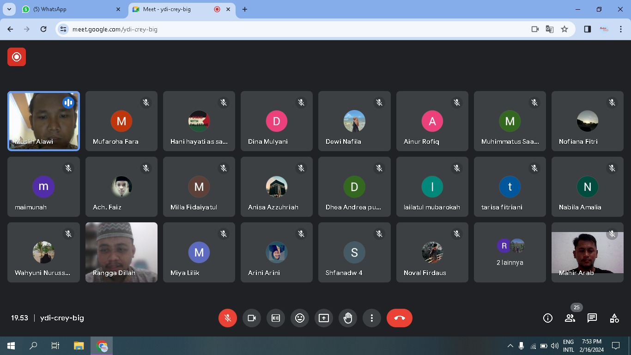Switch to the WhatsApp tab
Image resolution: width=631 pixels, height=355 pixels.
(69, 9)
